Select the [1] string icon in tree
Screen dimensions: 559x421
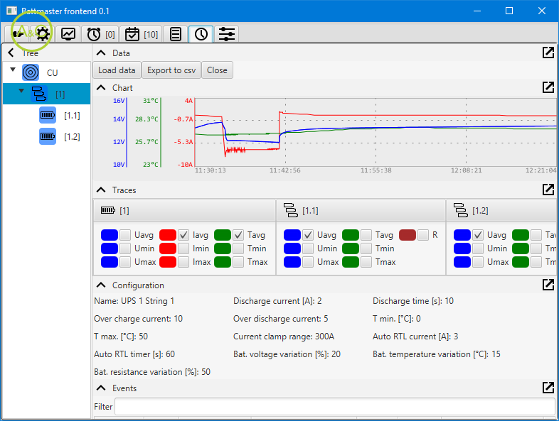coord(39,94)
